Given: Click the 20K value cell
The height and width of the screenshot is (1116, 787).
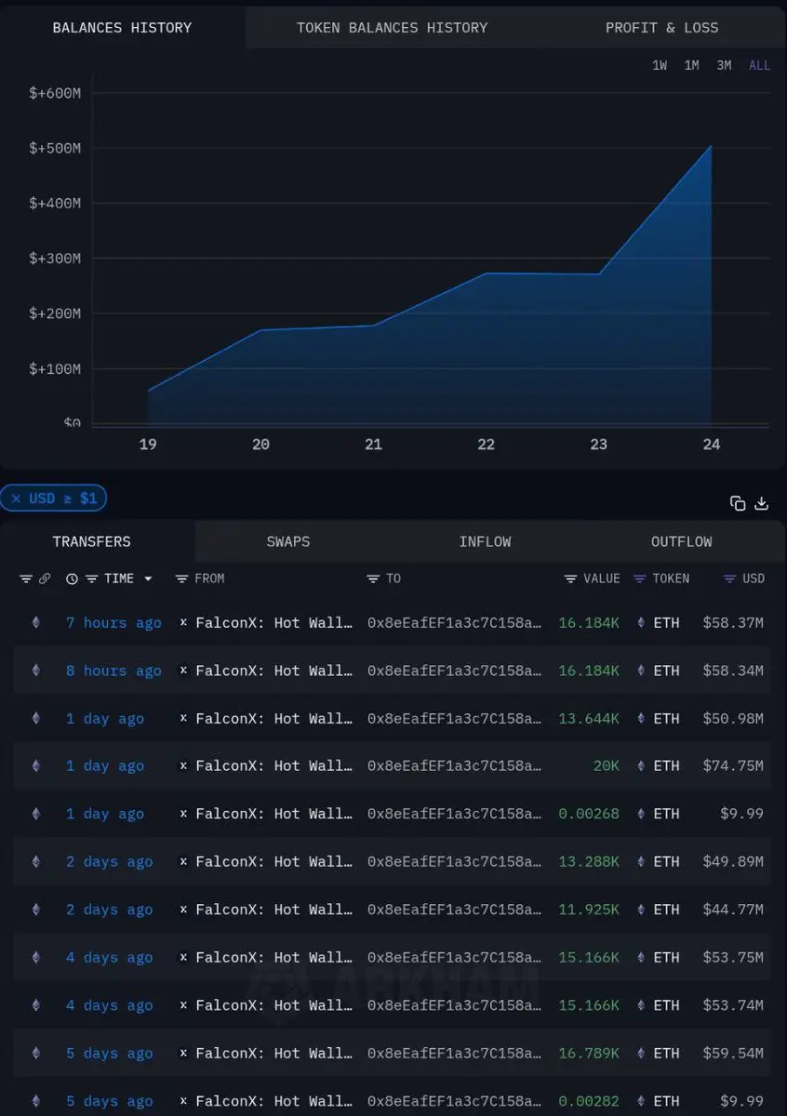Looking at the screenshot, I should coord(607,766).
